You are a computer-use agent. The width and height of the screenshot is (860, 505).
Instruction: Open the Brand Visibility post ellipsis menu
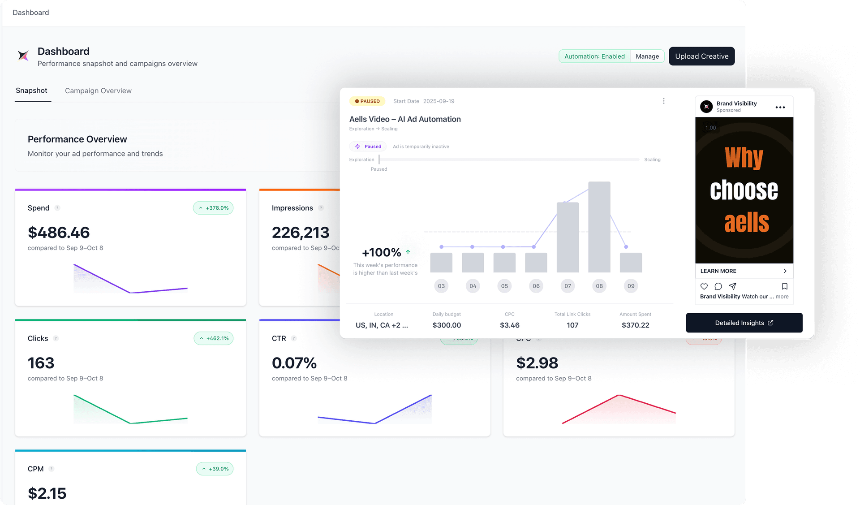[x=779, y=107]
